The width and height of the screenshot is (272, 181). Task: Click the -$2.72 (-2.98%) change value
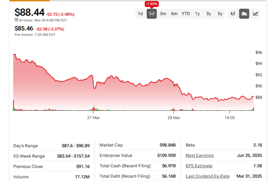click(x=60, y=14)
